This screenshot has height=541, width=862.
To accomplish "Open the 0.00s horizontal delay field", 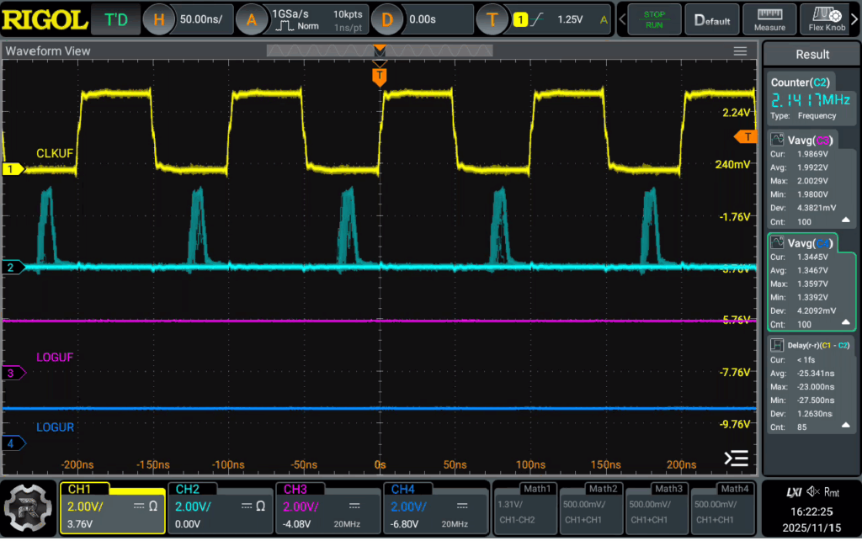I will tap(437, 20).
